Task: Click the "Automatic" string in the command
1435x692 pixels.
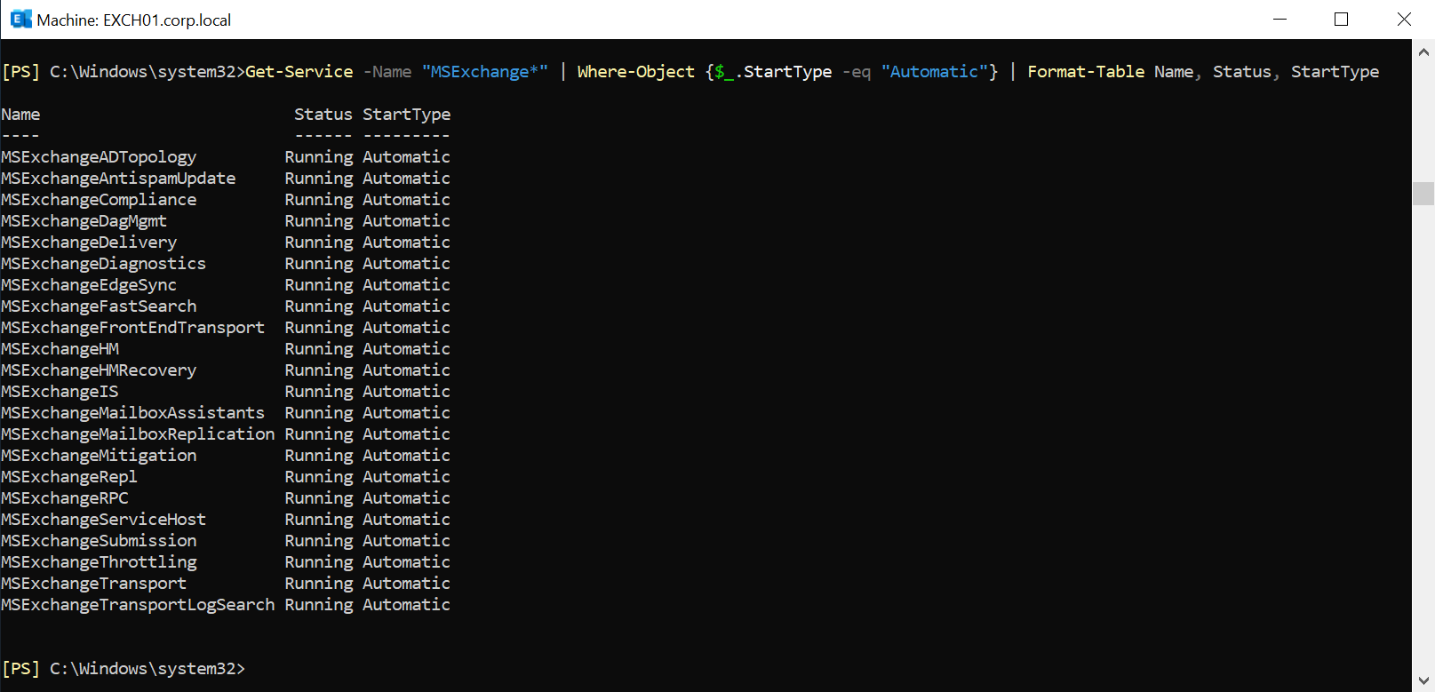Action: click(x=935, y=72)
